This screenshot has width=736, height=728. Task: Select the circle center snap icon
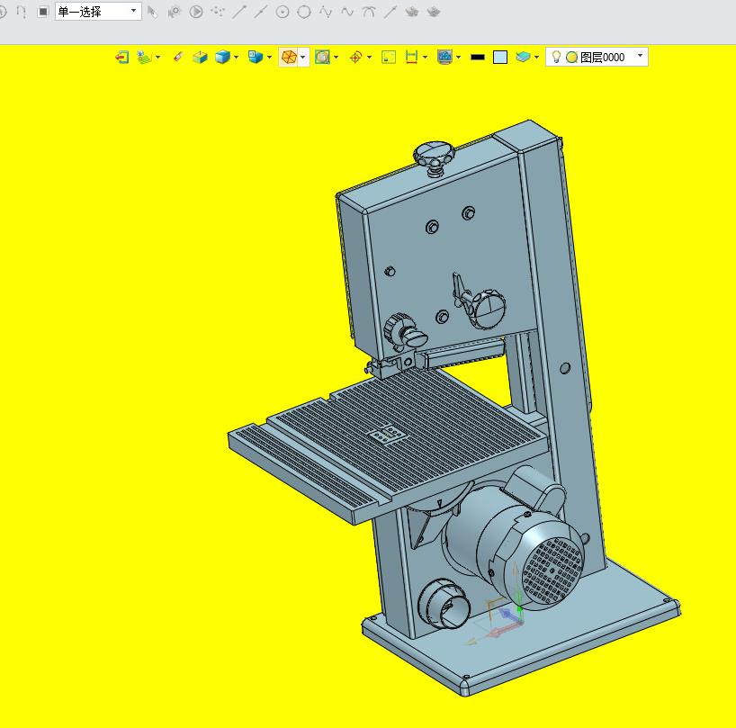pos(283,12)
